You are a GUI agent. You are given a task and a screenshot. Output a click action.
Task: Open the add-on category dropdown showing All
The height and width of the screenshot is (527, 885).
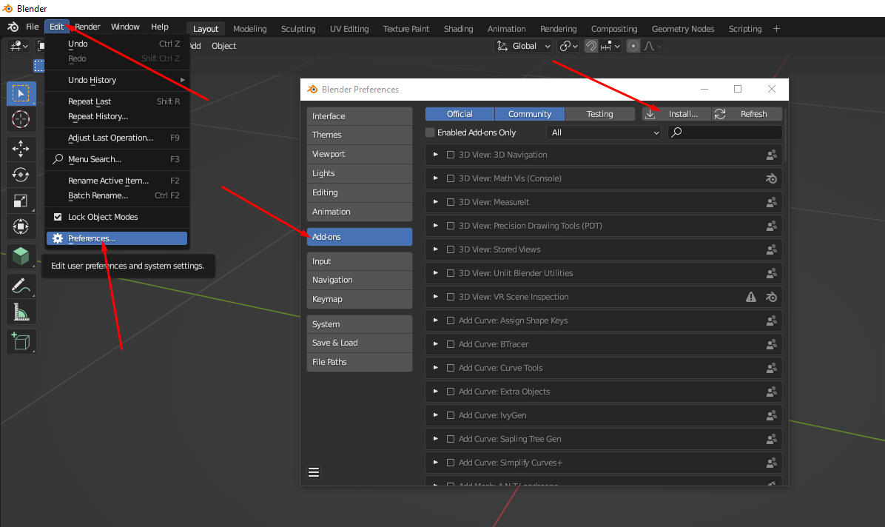point(604,132)
